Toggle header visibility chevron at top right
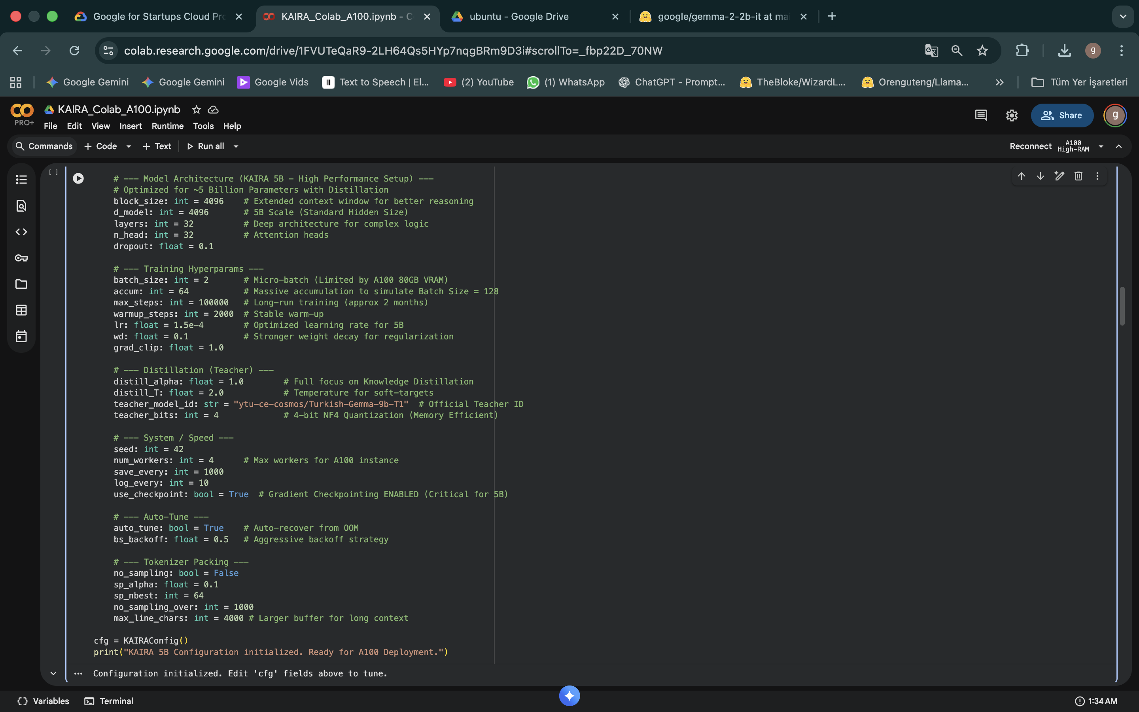 point(1119,146)
